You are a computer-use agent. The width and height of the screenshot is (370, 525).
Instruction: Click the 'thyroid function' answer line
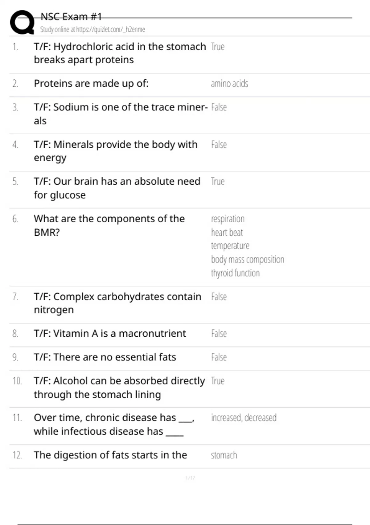pyautogui.click(x=235, y=273)
